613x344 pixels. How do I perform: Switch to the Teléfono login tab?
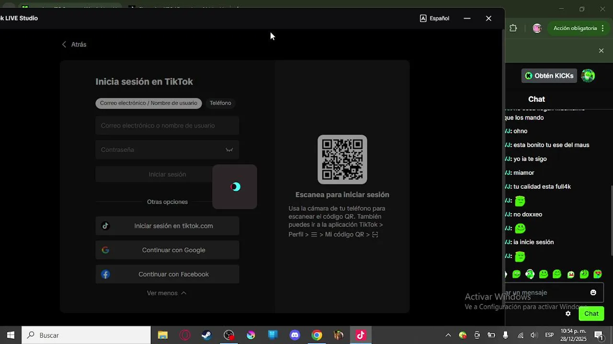[220, 103]
